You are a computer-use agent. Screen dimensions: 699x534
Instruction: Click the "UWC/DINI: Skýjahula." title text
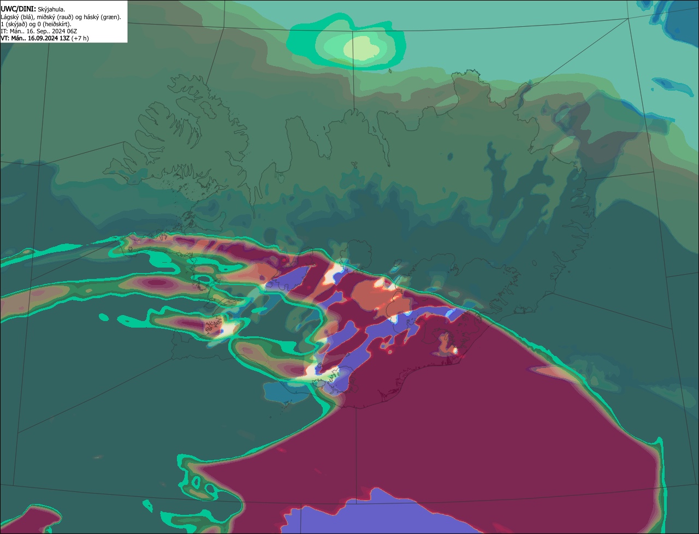33,9
